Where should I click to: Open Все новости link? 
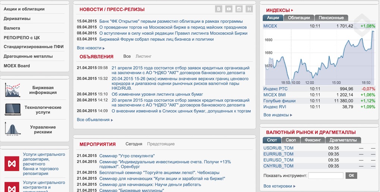click(89, 48)
